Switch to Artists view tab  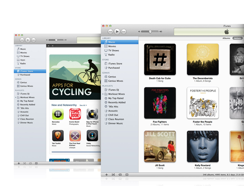237,38
